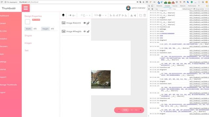Click the eyedropper extension icon in browser
209x117 pixels.
coord(158,2)
